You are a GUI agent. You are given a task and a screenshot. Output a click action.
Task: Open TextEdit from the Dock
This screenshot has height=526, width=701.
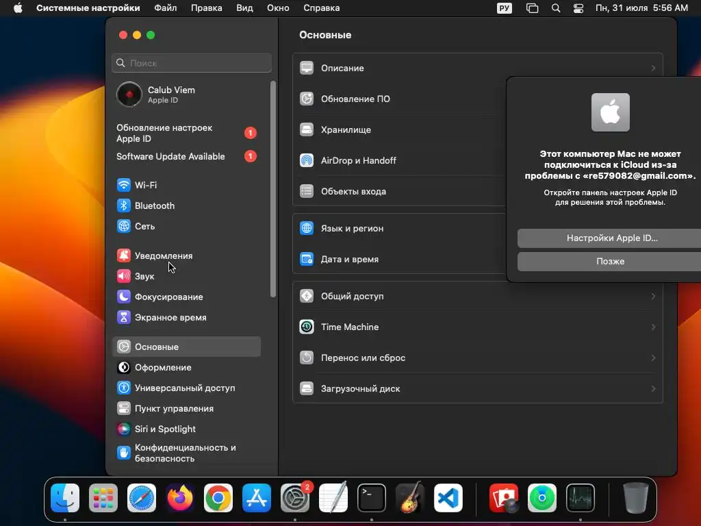tap(333, 497)
